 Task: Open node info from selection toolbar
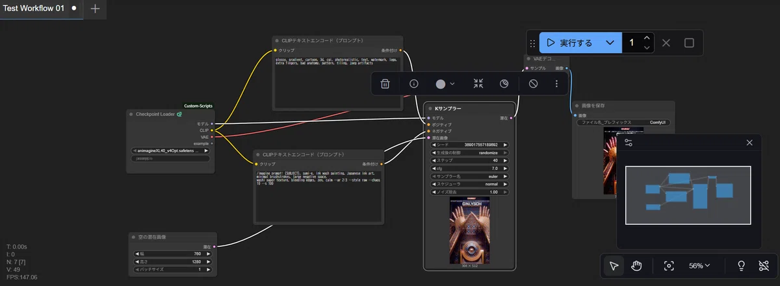(414, 84)
